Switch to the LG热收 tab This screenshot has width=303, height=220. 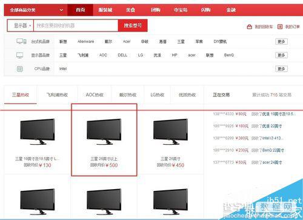pos(157,95)
